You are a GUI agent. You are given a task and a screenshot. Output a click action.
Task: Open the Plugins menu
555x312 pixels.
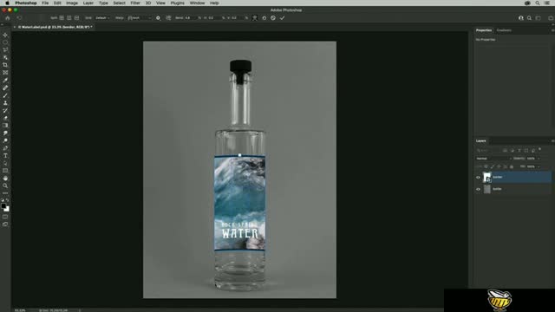[x=177, y=3]
